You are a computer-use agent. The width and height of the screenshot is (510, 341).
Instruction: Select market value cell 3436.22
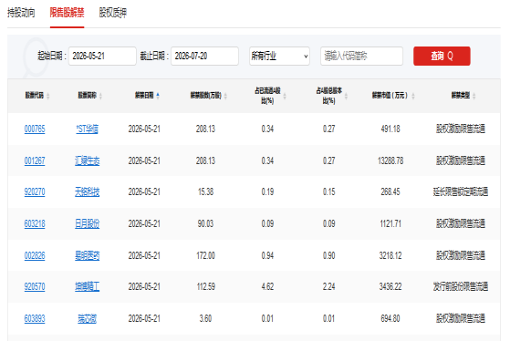(x=390, y=286)
